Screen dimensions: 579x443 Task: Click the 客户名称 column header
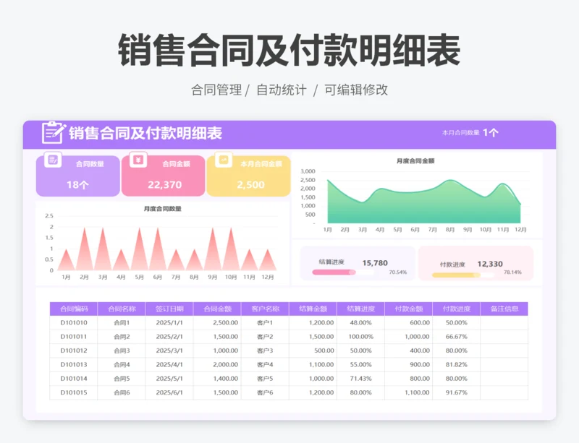(265, 309)
